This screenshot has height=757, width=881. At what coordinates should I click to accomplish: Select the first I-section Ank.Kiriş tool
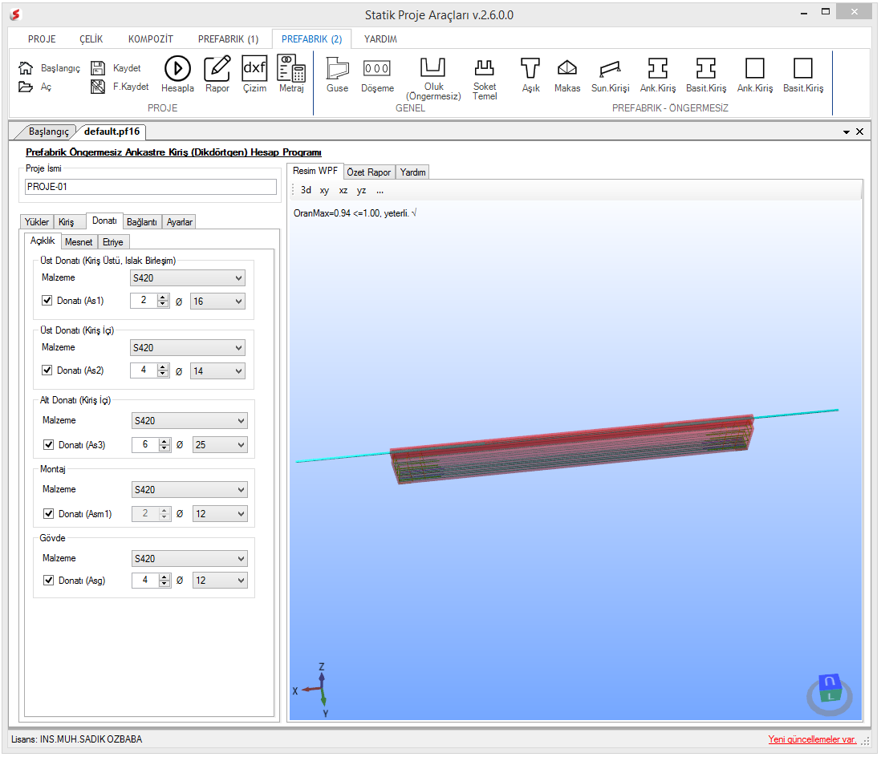pos(657,75)
